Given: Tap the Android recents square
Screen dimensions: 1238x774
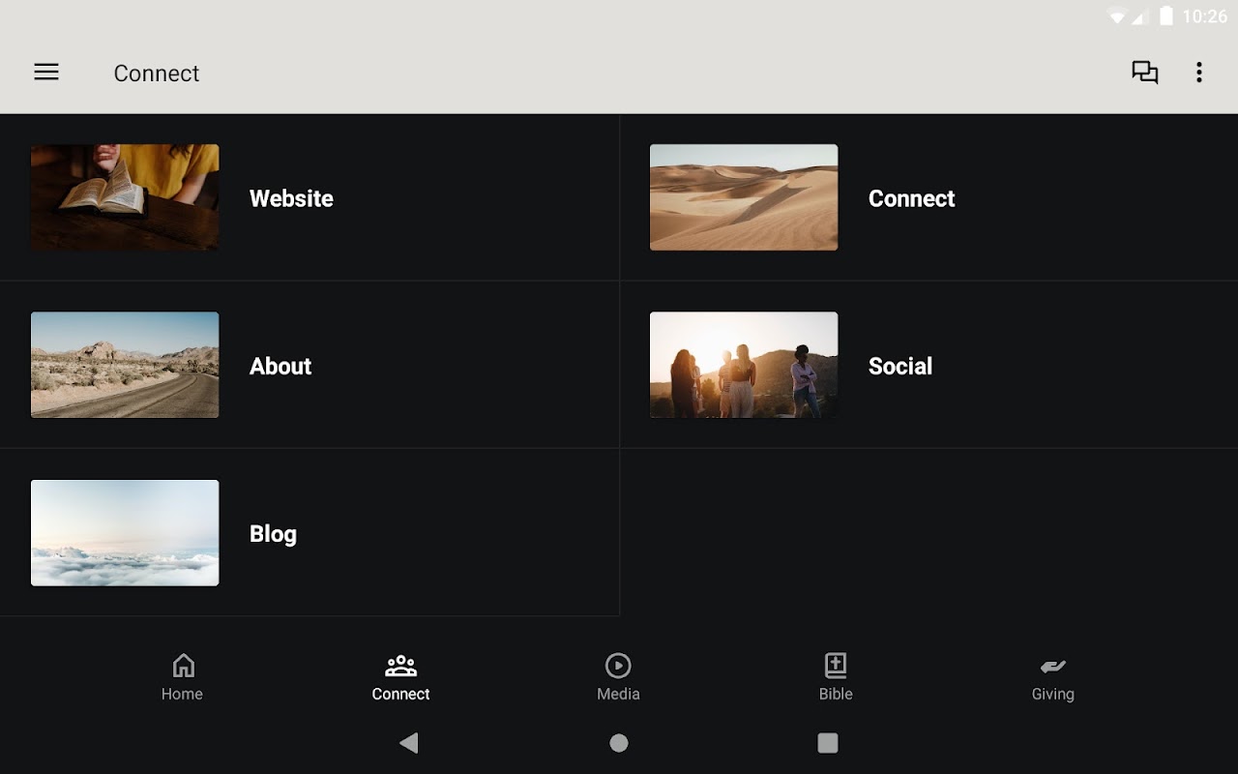Looking at the screenshot, I should pyautogui.click(x=828, y=743).
